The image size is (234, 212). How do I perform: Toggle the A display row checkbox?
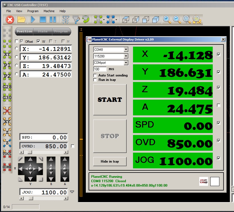click(x=219, y=105)
